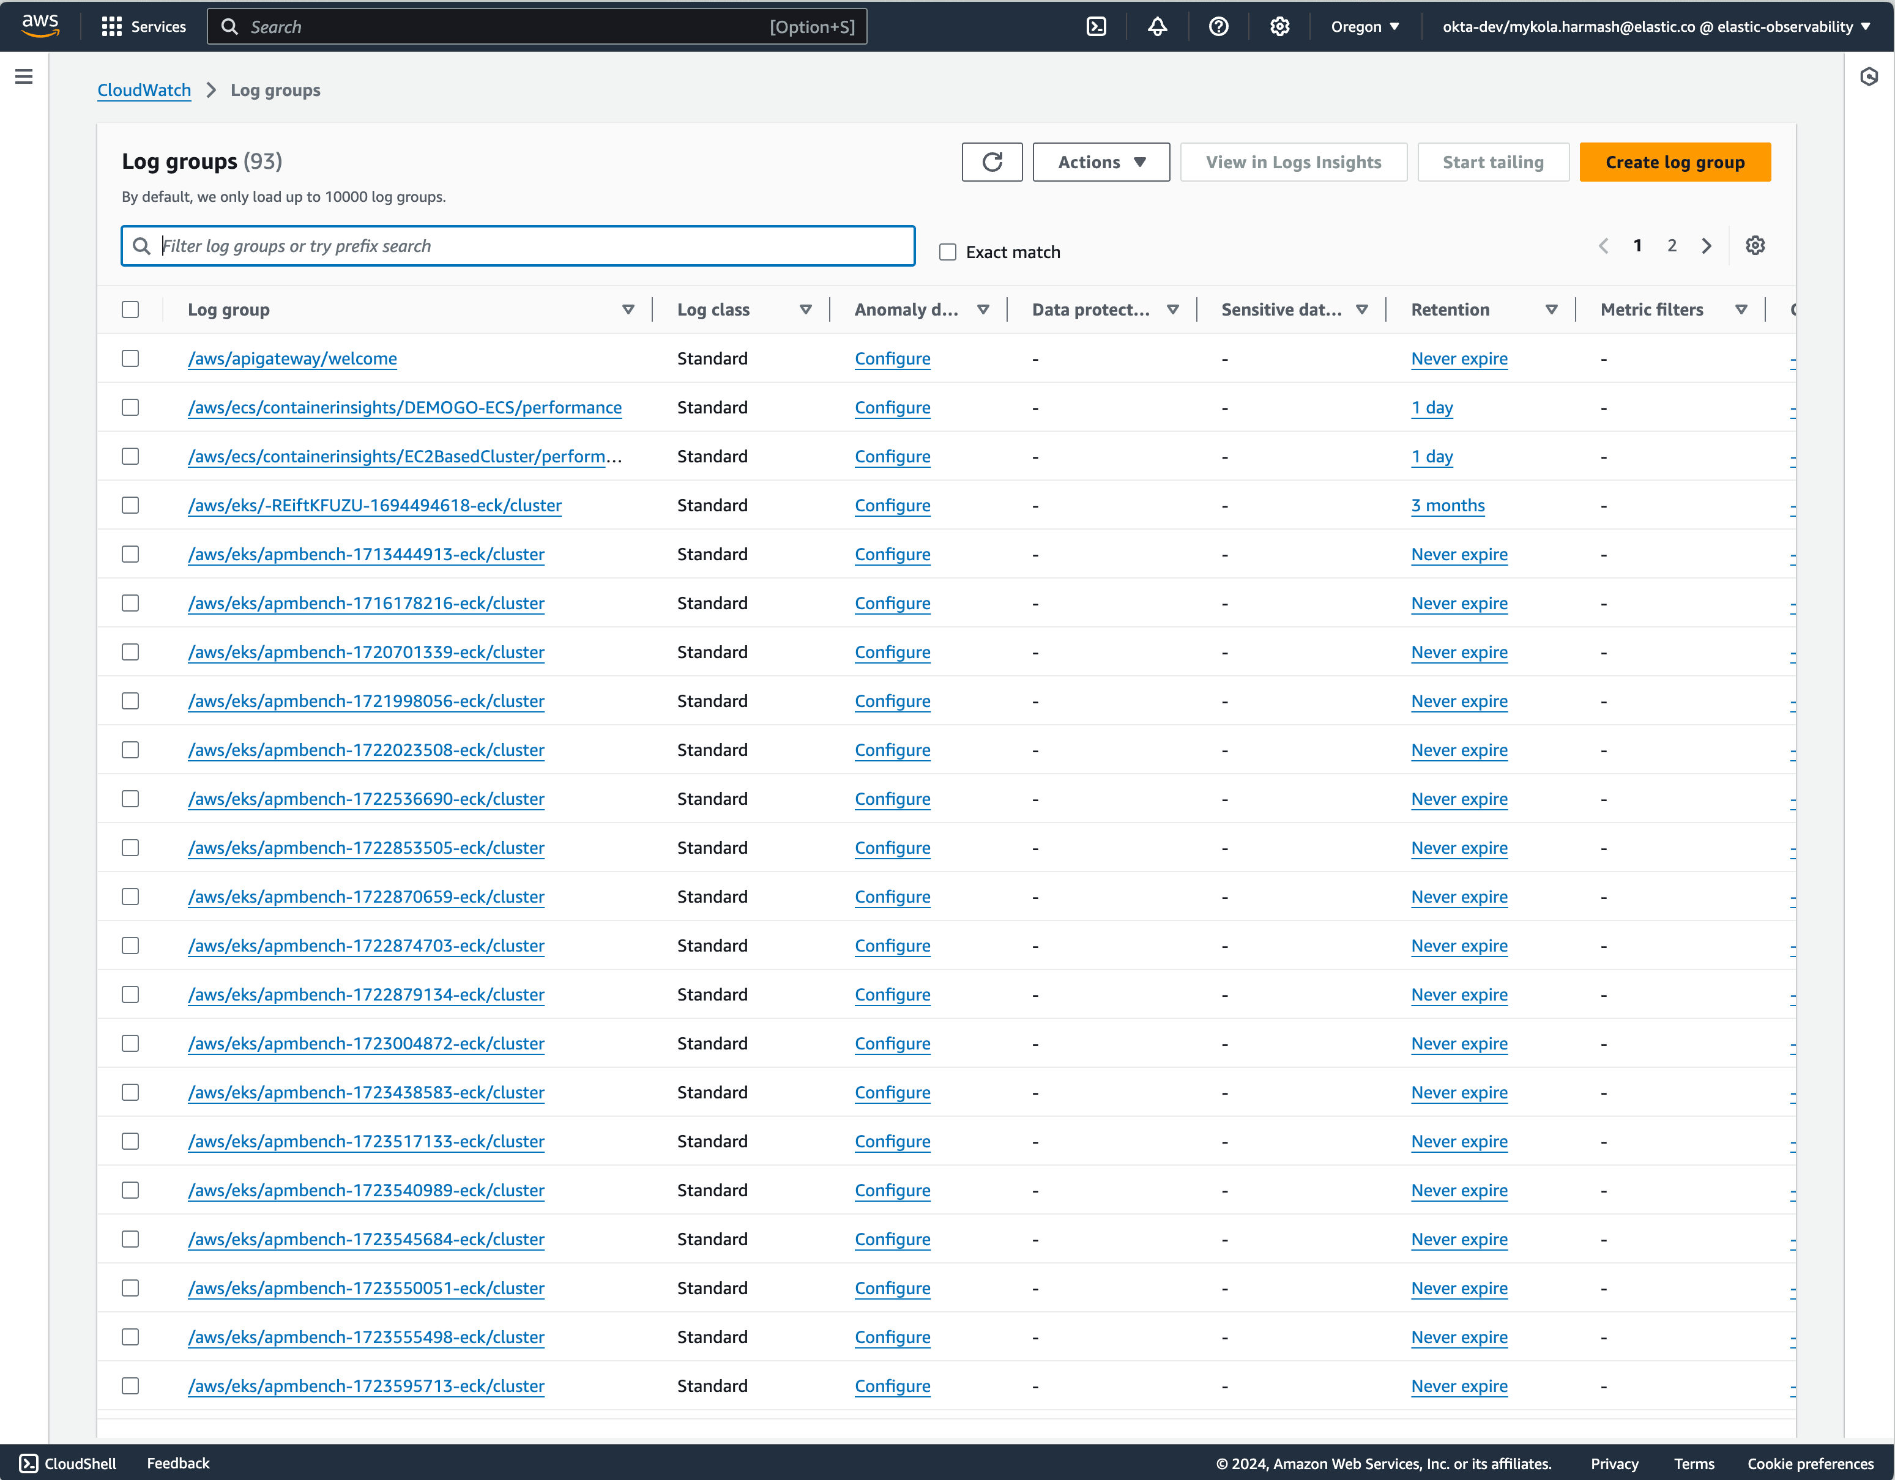Check the select-all checkbox in table header
This screenshot has height=1480, width=1895.
pos(130,309)
